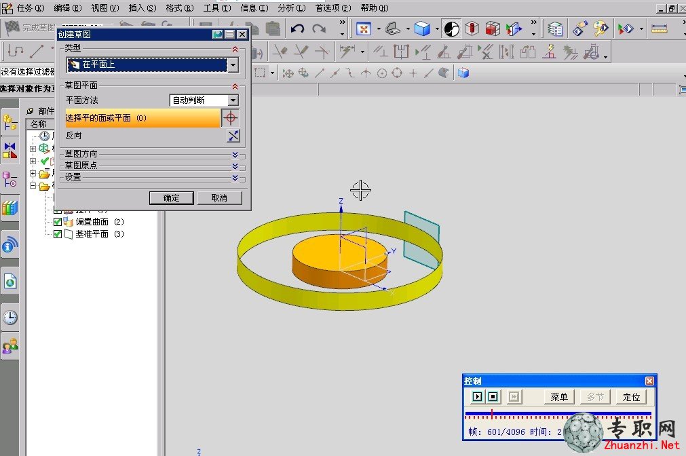This screenshot has height=456, width=686.
Task: Open the rectangle selection mode dropdown arrow
Action: pyautogui.click(x=272, y=73)
